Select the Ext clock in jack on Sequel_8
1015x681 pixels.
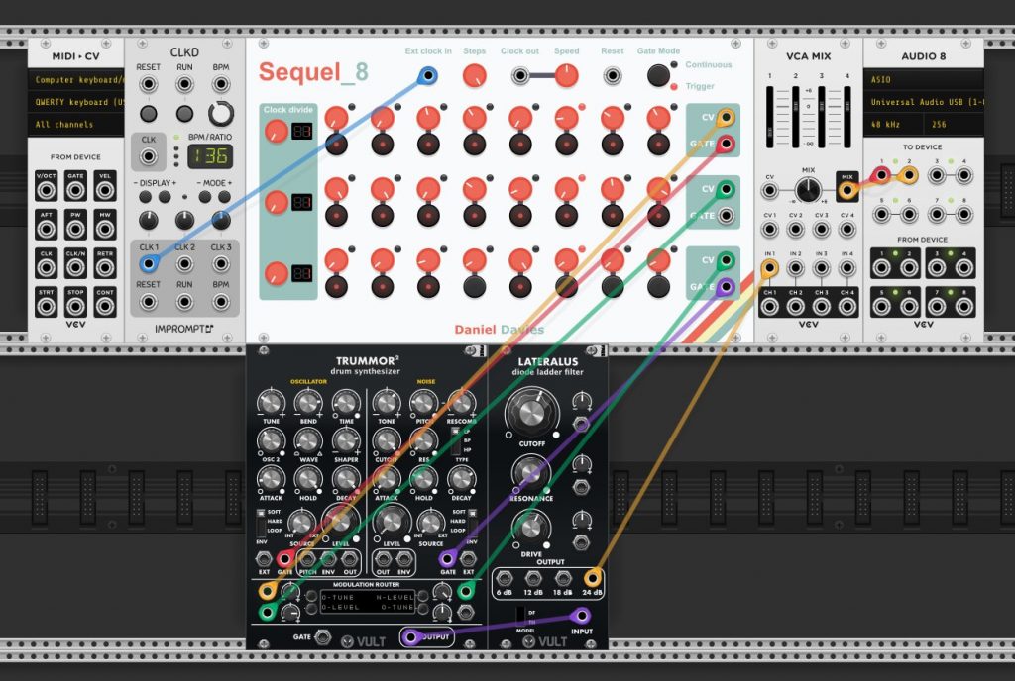click(427, 75)
